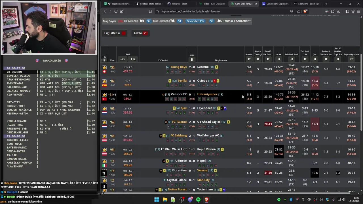
Task: Sort by İsabetli Toplam Şut column arrows
Action: 326,59
